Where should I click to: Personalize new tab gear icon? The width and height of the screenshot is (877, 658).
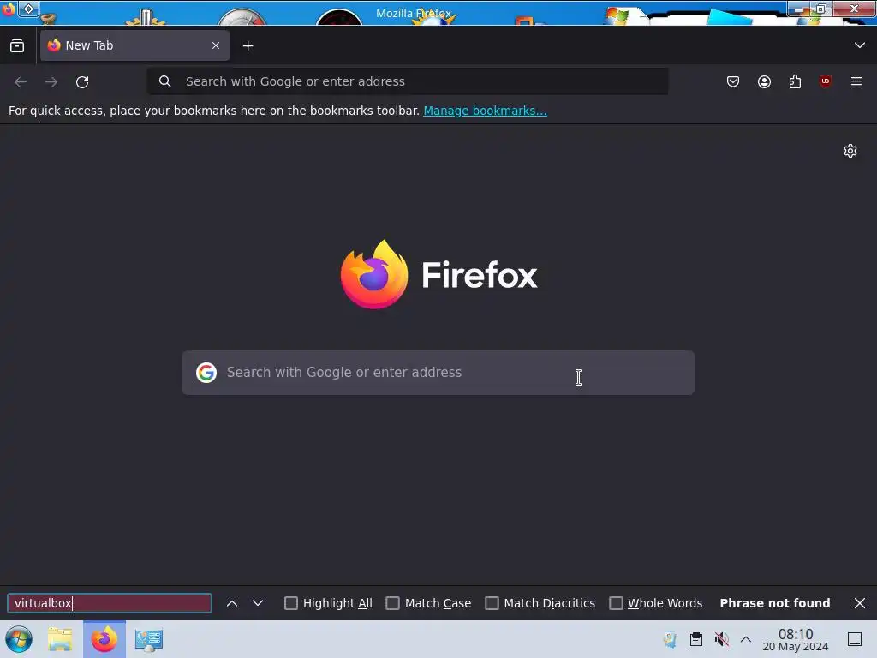pyautogui.click(x=850, y=151)
